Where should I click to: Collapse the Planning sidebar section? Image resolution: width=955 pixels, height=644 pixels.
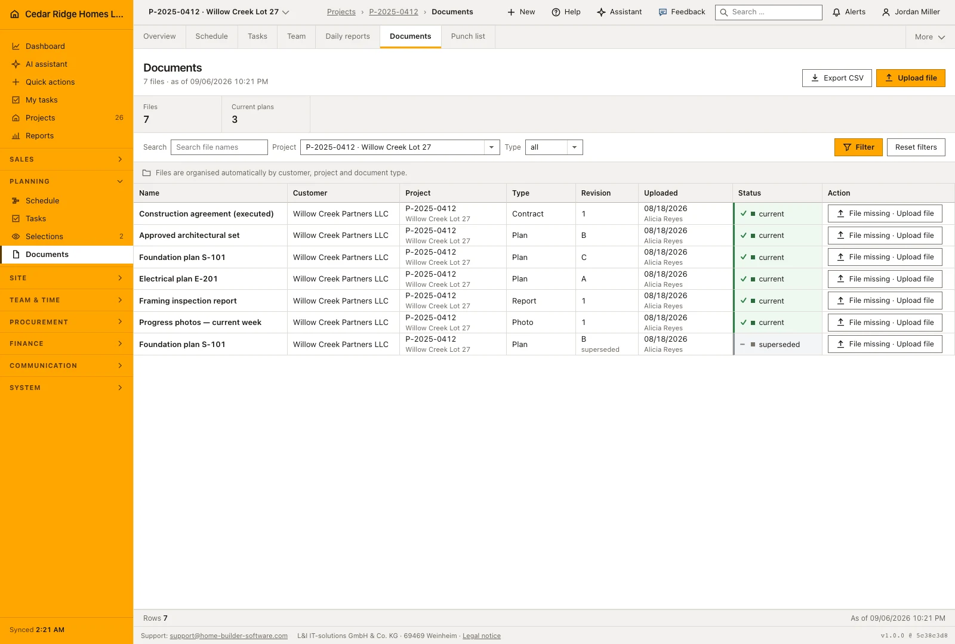click(x=66, y=181)
